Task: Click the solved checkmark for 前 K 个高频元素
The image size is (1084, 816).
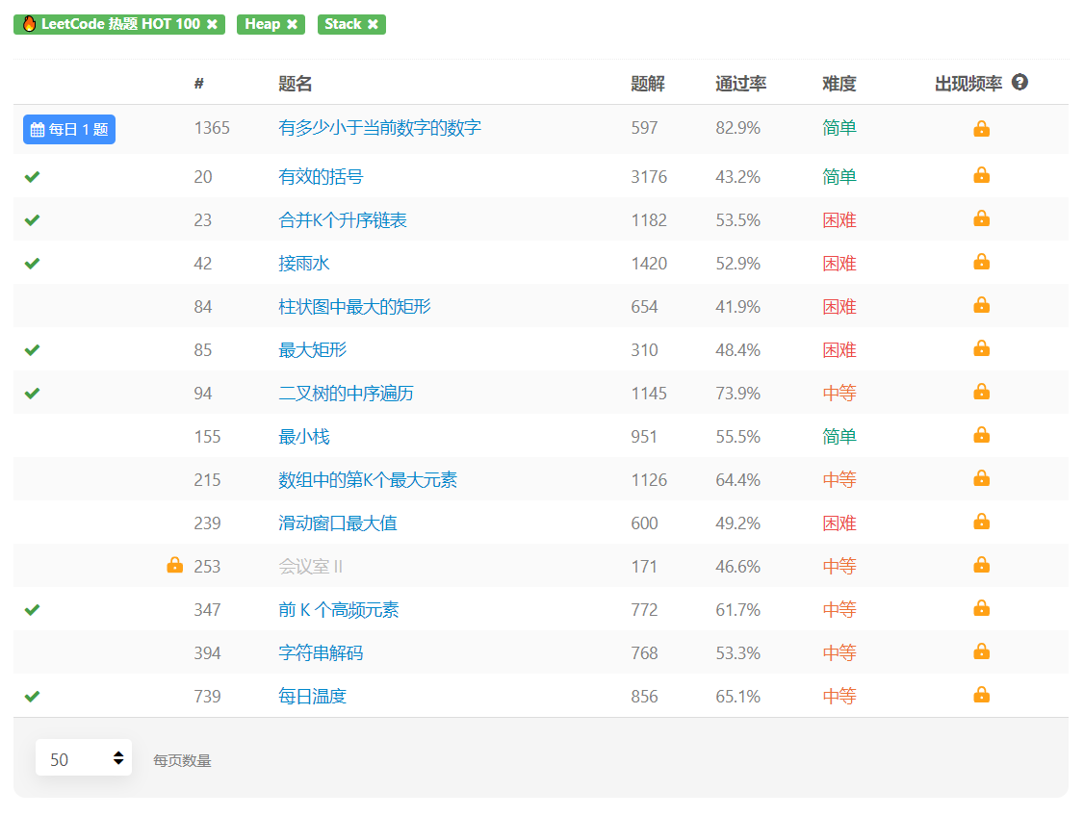Action: (x=32, y=610)
